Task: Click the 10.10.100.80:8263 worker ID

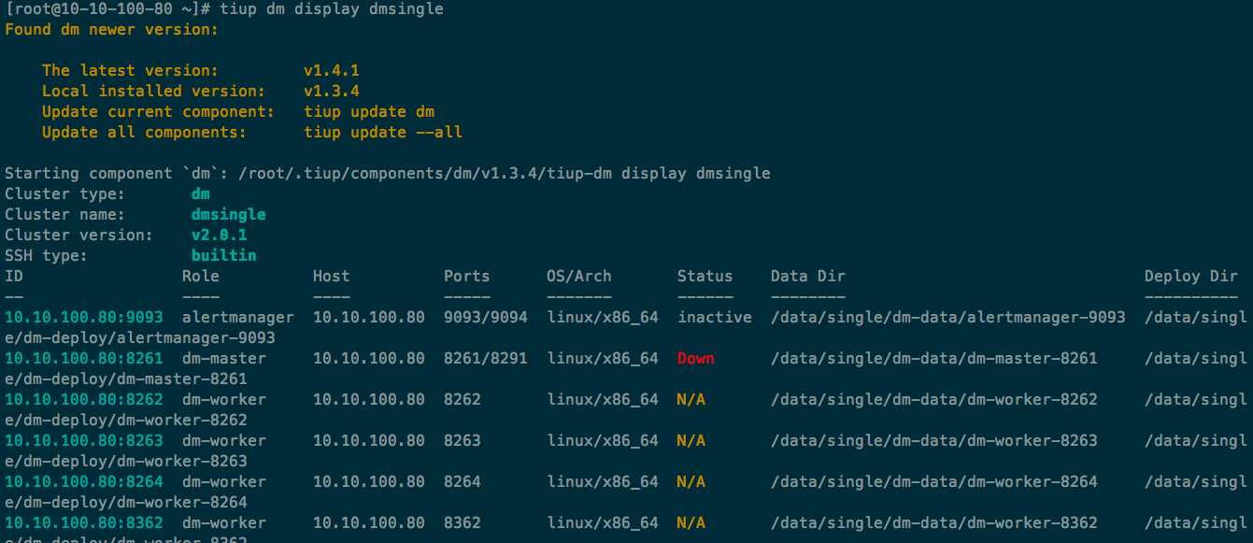Action: point(83,440)
